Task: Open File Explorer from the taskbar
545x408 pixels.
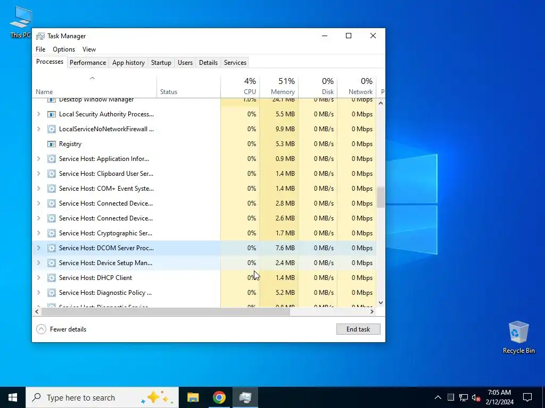Action: click(193, 397)
